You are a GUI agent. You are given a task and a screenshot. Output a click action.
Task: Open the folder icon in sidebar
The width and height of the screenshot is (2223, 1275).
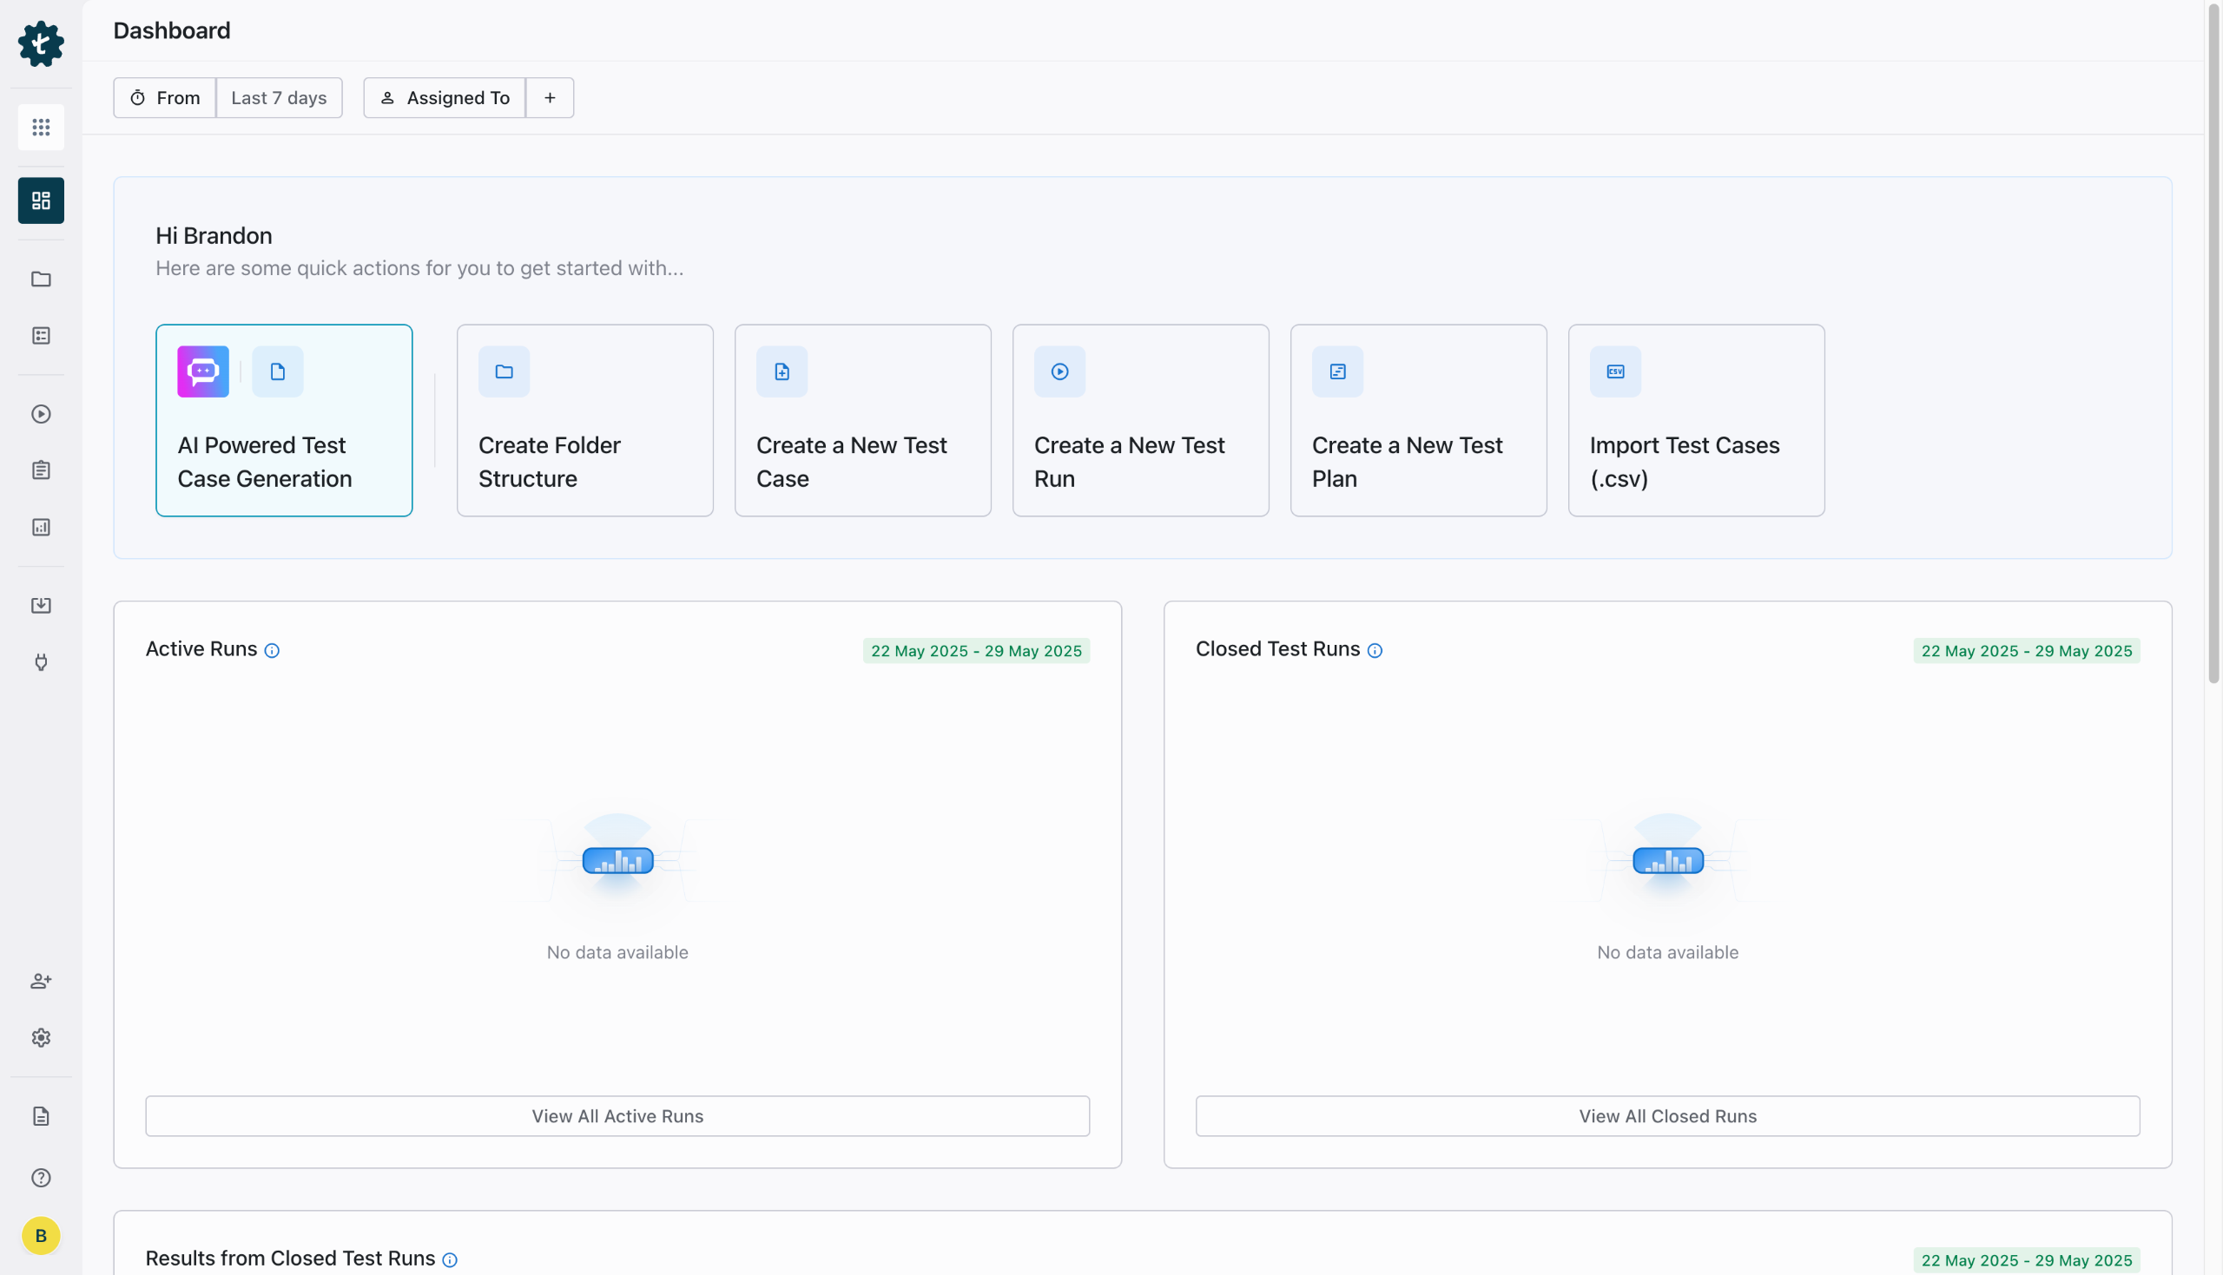coord(41,279)
